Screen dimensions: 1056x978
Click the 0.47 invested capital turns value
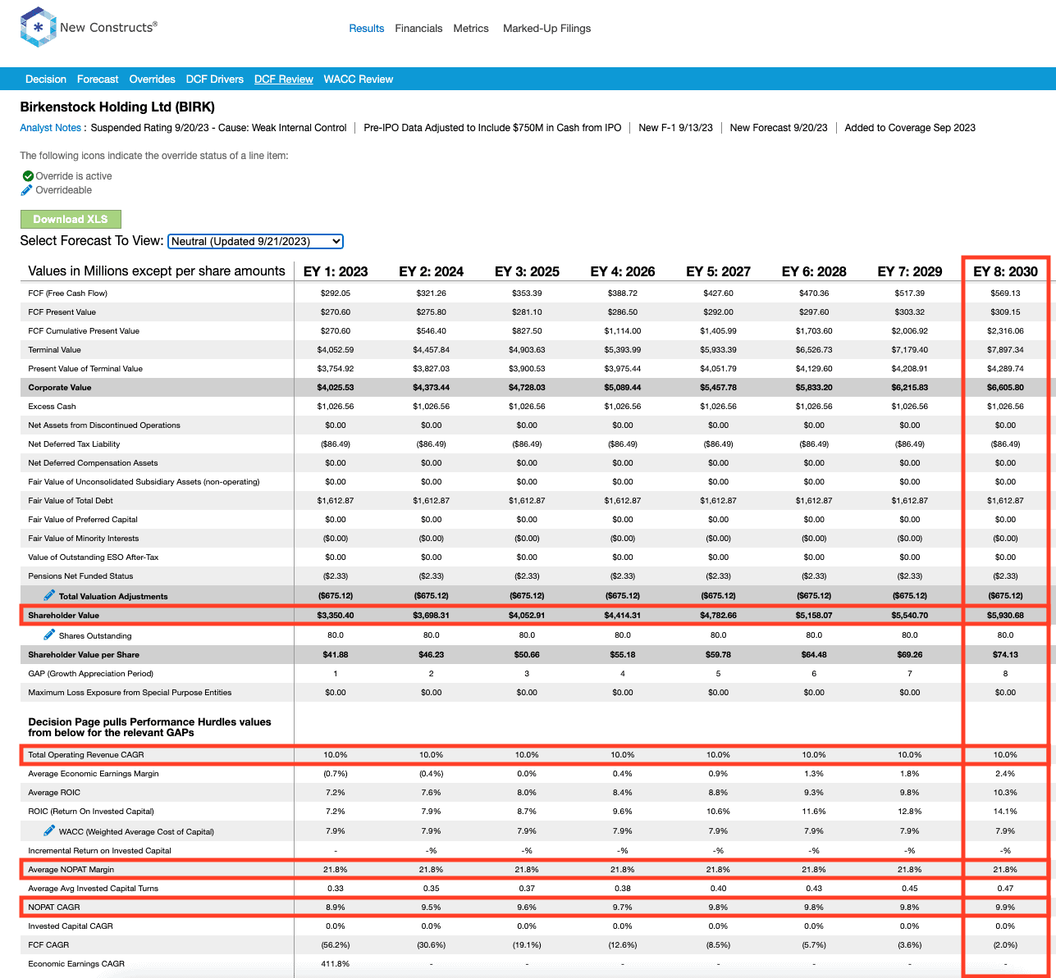[x=1005, y=888]
